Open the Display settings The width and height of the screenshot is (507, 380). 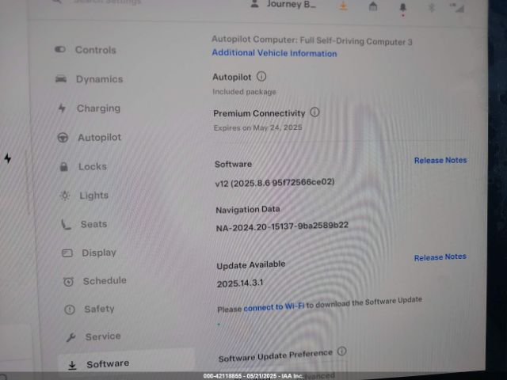(x=98, y=253)
